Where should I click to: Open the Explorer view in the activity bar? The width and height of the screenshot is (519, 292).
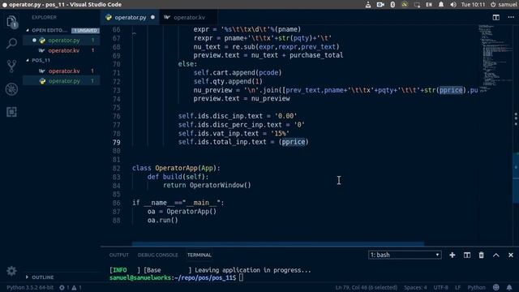[11, 22]
